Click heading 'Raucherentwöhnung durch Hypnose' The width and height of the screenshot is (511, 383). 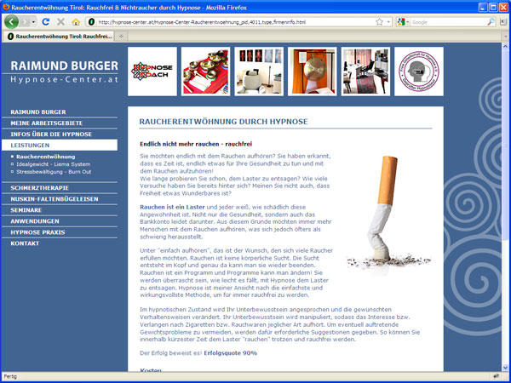[223, 122]
